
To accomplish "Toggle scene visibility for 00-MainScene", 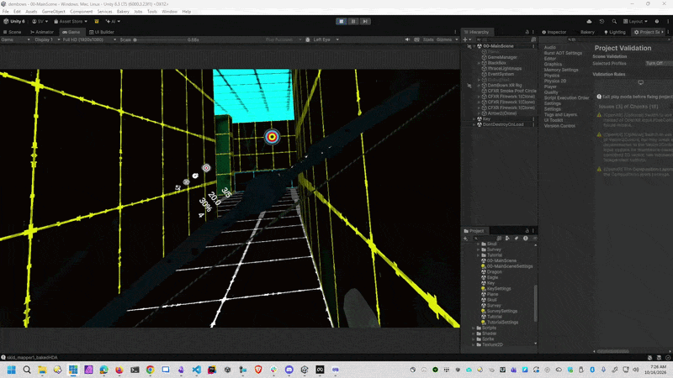I will click(x=469, y=46).
